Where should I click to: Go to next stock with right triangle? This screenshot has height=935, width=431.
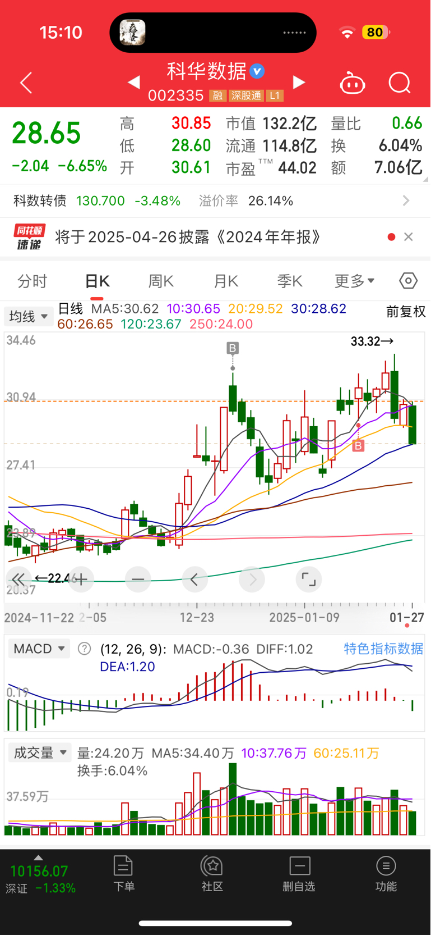click(299, 83)
